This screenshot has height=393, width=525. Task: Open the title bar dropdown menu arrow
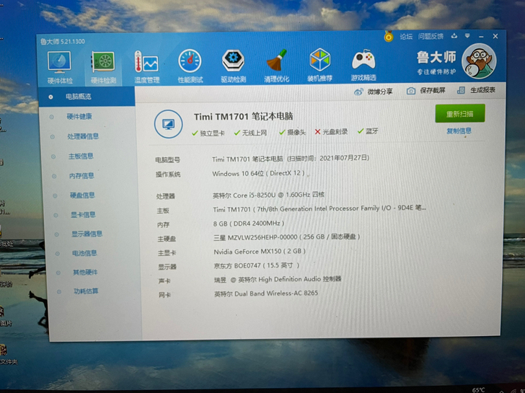point(467,36)
